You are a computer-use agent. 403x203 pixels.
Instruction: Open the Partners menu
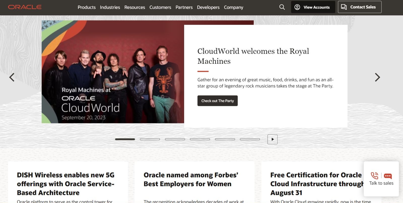184,7
